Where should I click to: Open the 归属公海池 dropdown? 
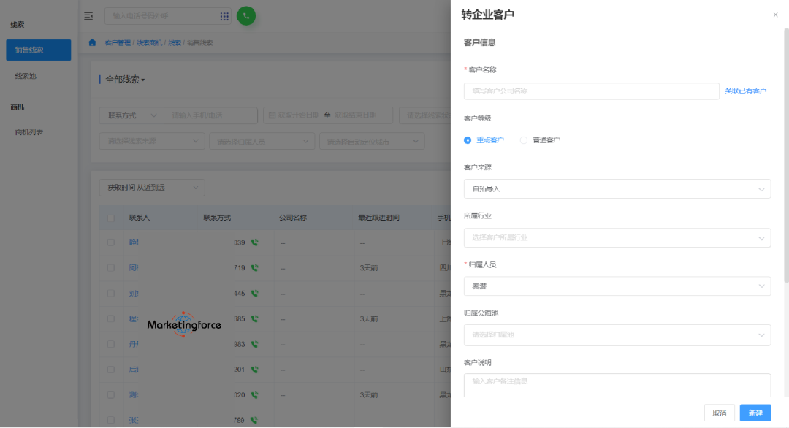(x=617, y=335)
